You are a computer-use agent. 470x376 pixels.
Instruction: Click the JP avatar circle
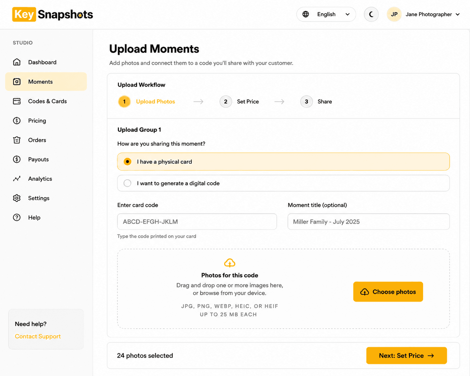click(394, 14)
